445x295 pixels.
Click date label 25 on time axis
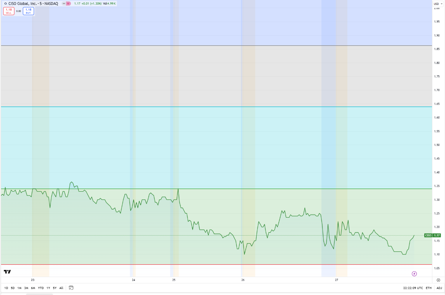(x=174, y=280)
